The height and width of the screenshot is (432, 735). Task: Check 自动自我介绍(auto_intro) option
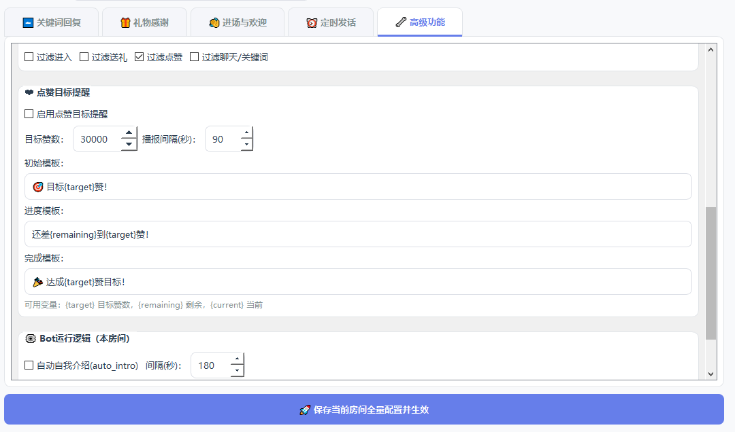[x=29, y=365]
